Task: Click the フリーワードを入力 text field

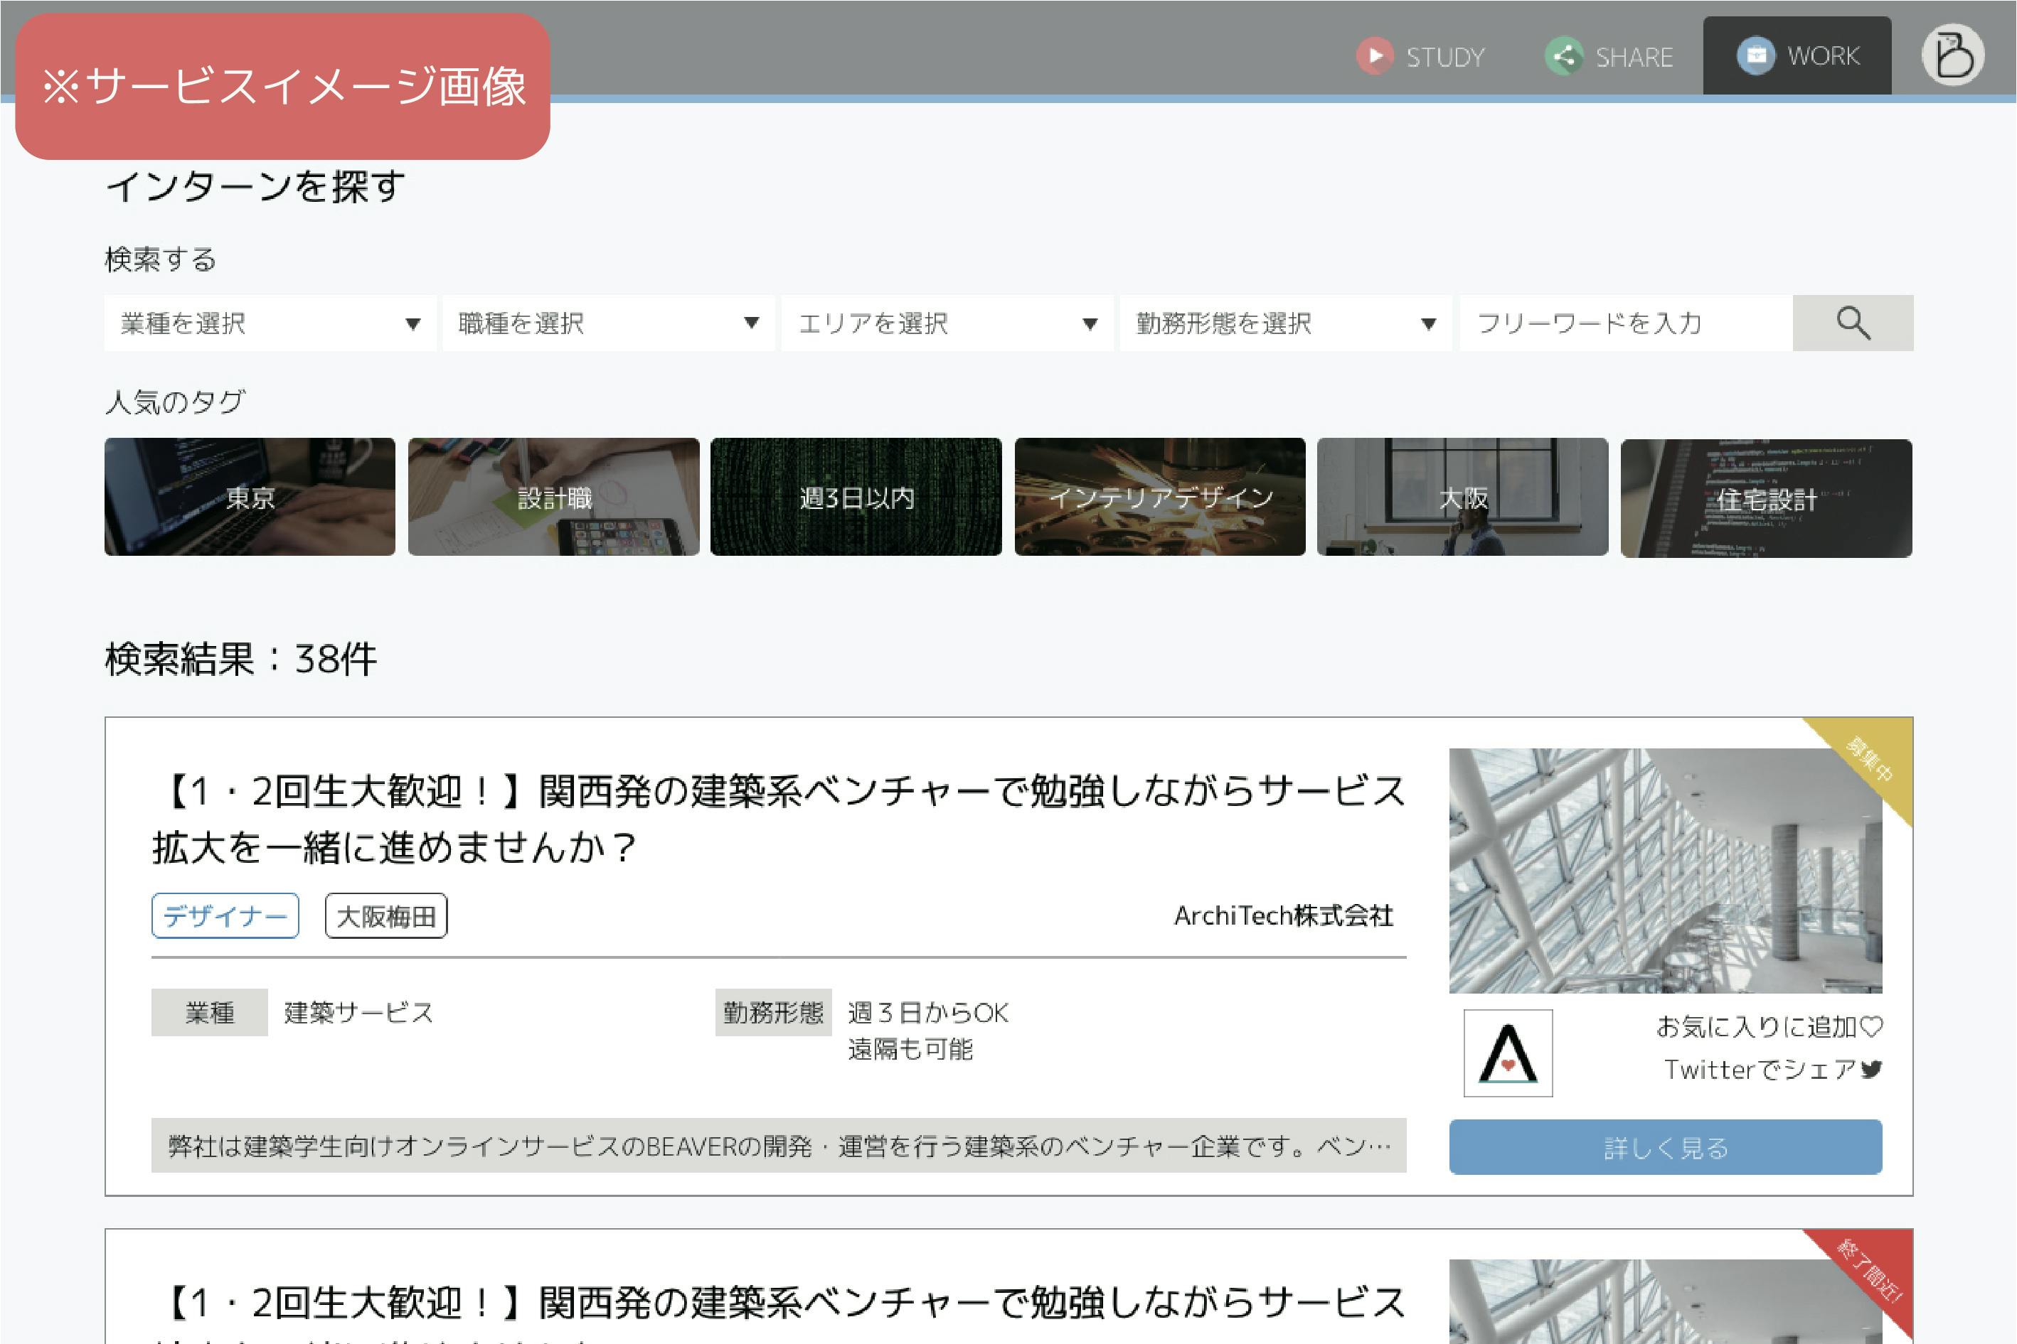Action: click(x=1625, y=323)
